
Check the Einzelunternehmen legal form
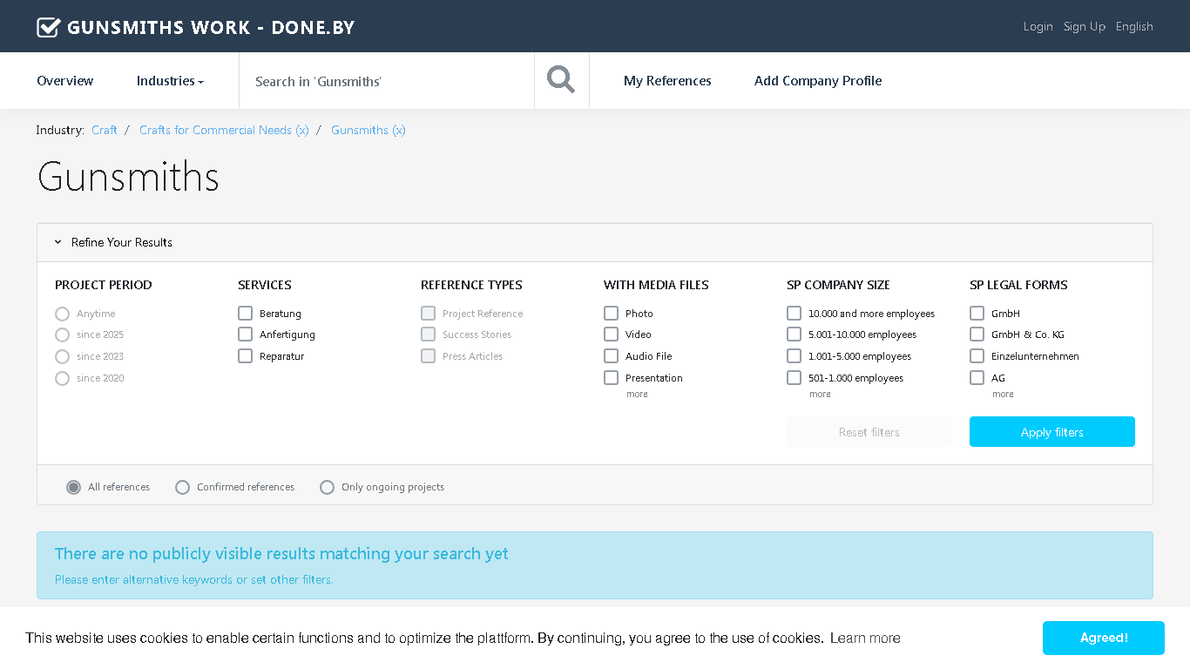(x=977, y=355)
